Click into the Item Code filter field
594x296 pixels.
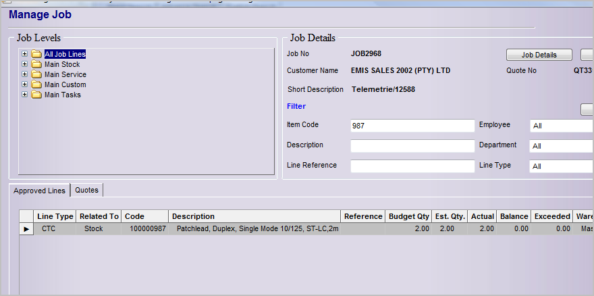(412, 126)
